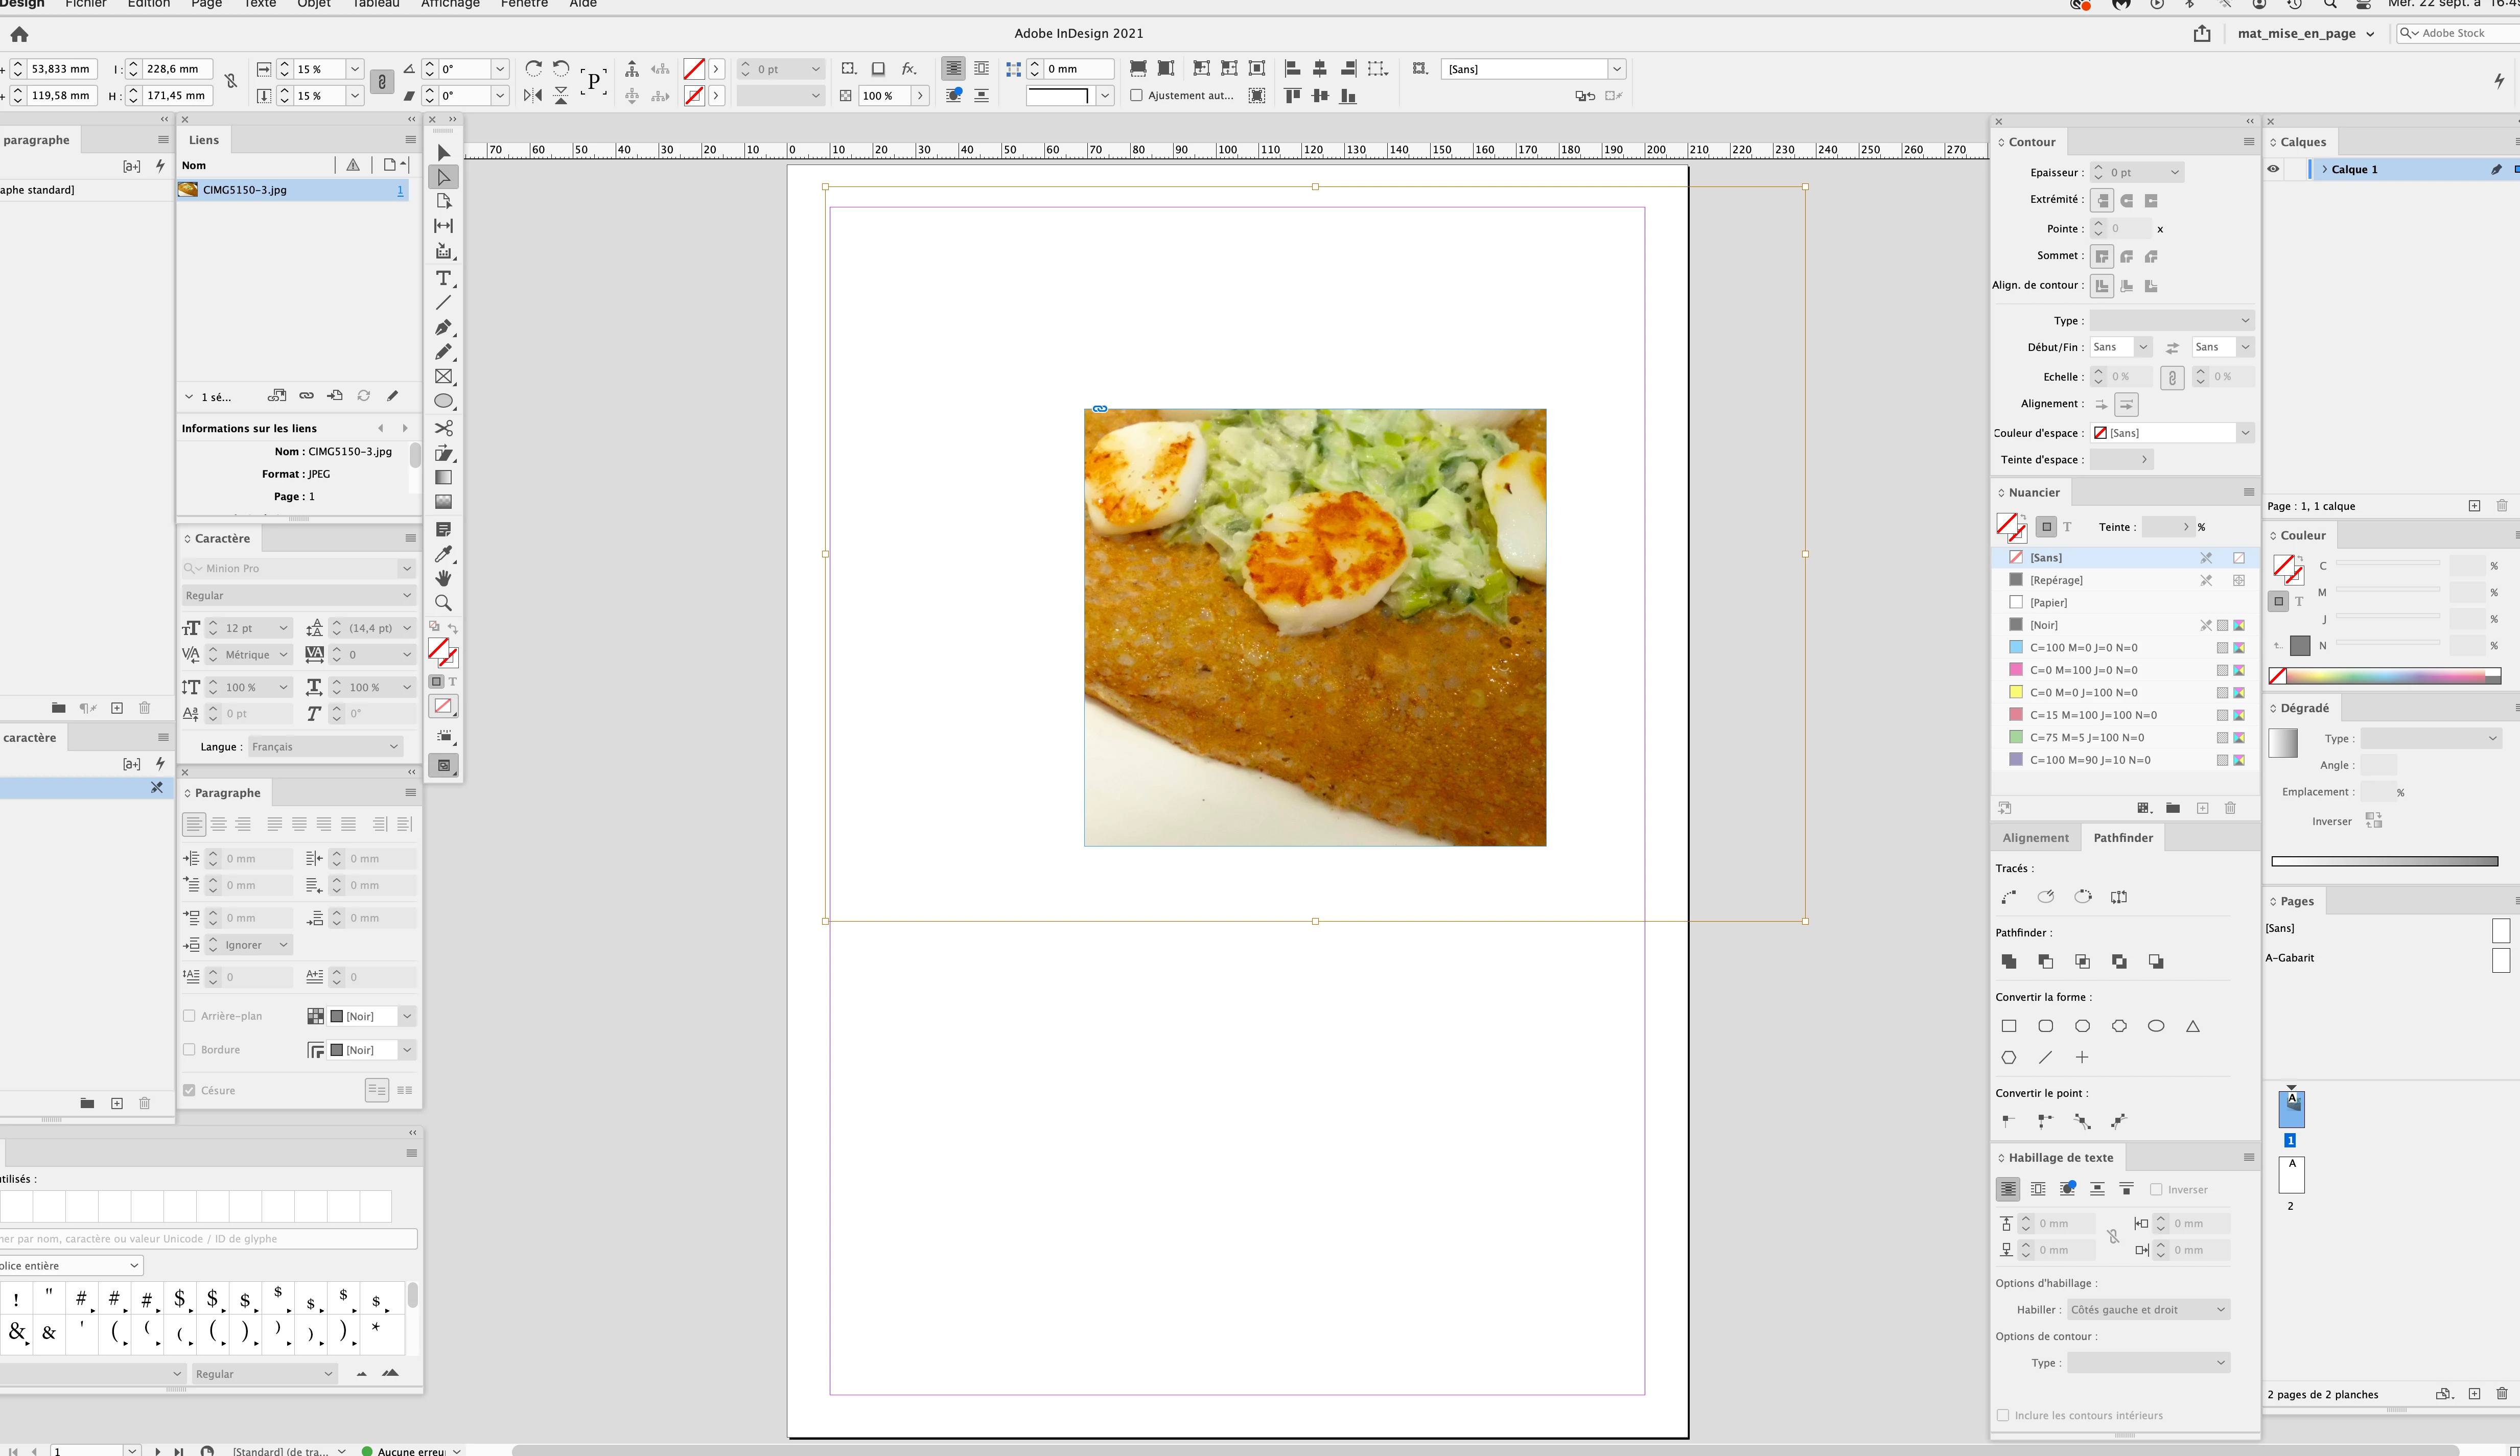This screenshot has height=1456, width=2520.
Task: Enable the Ajustement automatique checkbox
Action: (x=1136, y=96)
